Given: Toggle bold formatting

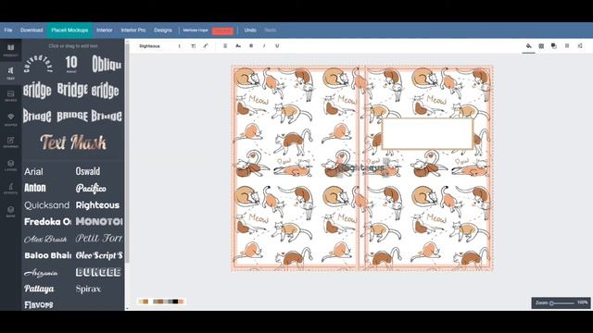Looking at the screenshot, I should (x=251, y=46).
